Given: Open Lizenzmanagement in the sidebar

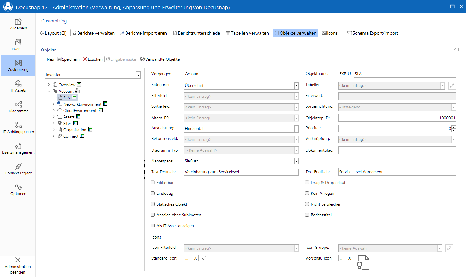Looking at the screenshot, I should point(18,148).
